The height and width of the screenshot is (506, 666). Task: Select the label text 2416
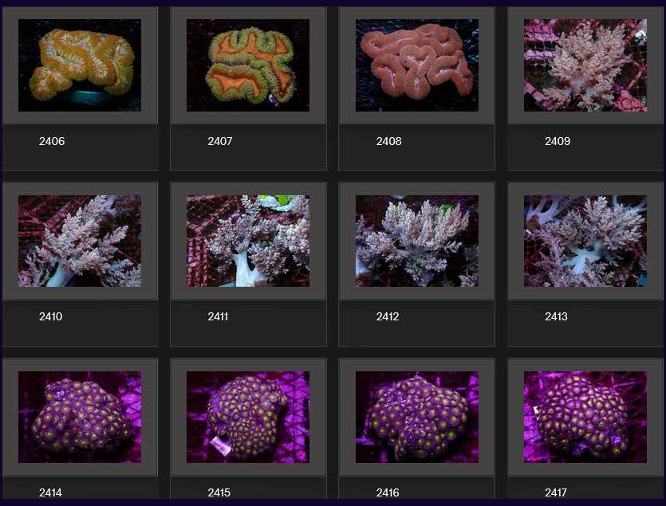coord(388,492)
